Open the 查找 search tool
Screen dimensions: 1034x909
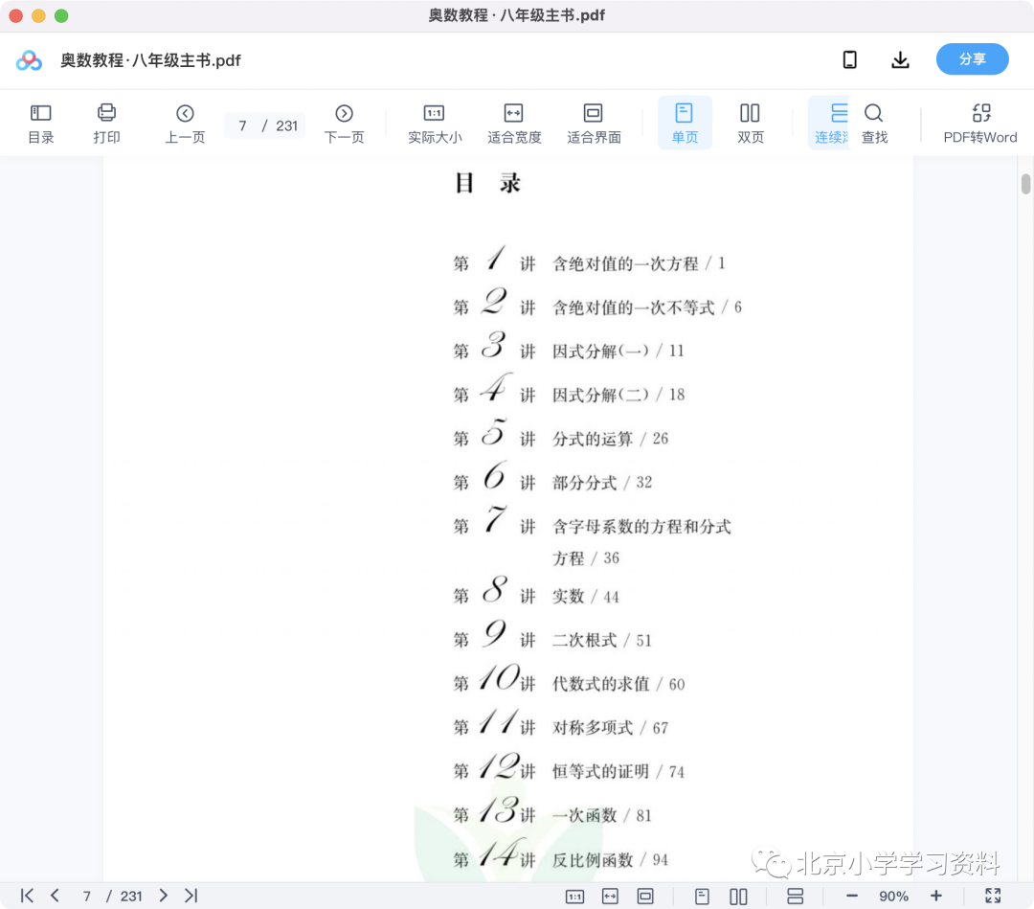[874, 124]
